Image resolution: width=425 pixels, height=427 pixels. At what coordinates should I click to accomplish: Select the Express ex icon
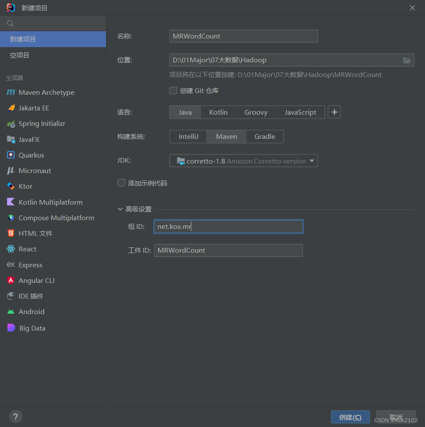[11, 264]
